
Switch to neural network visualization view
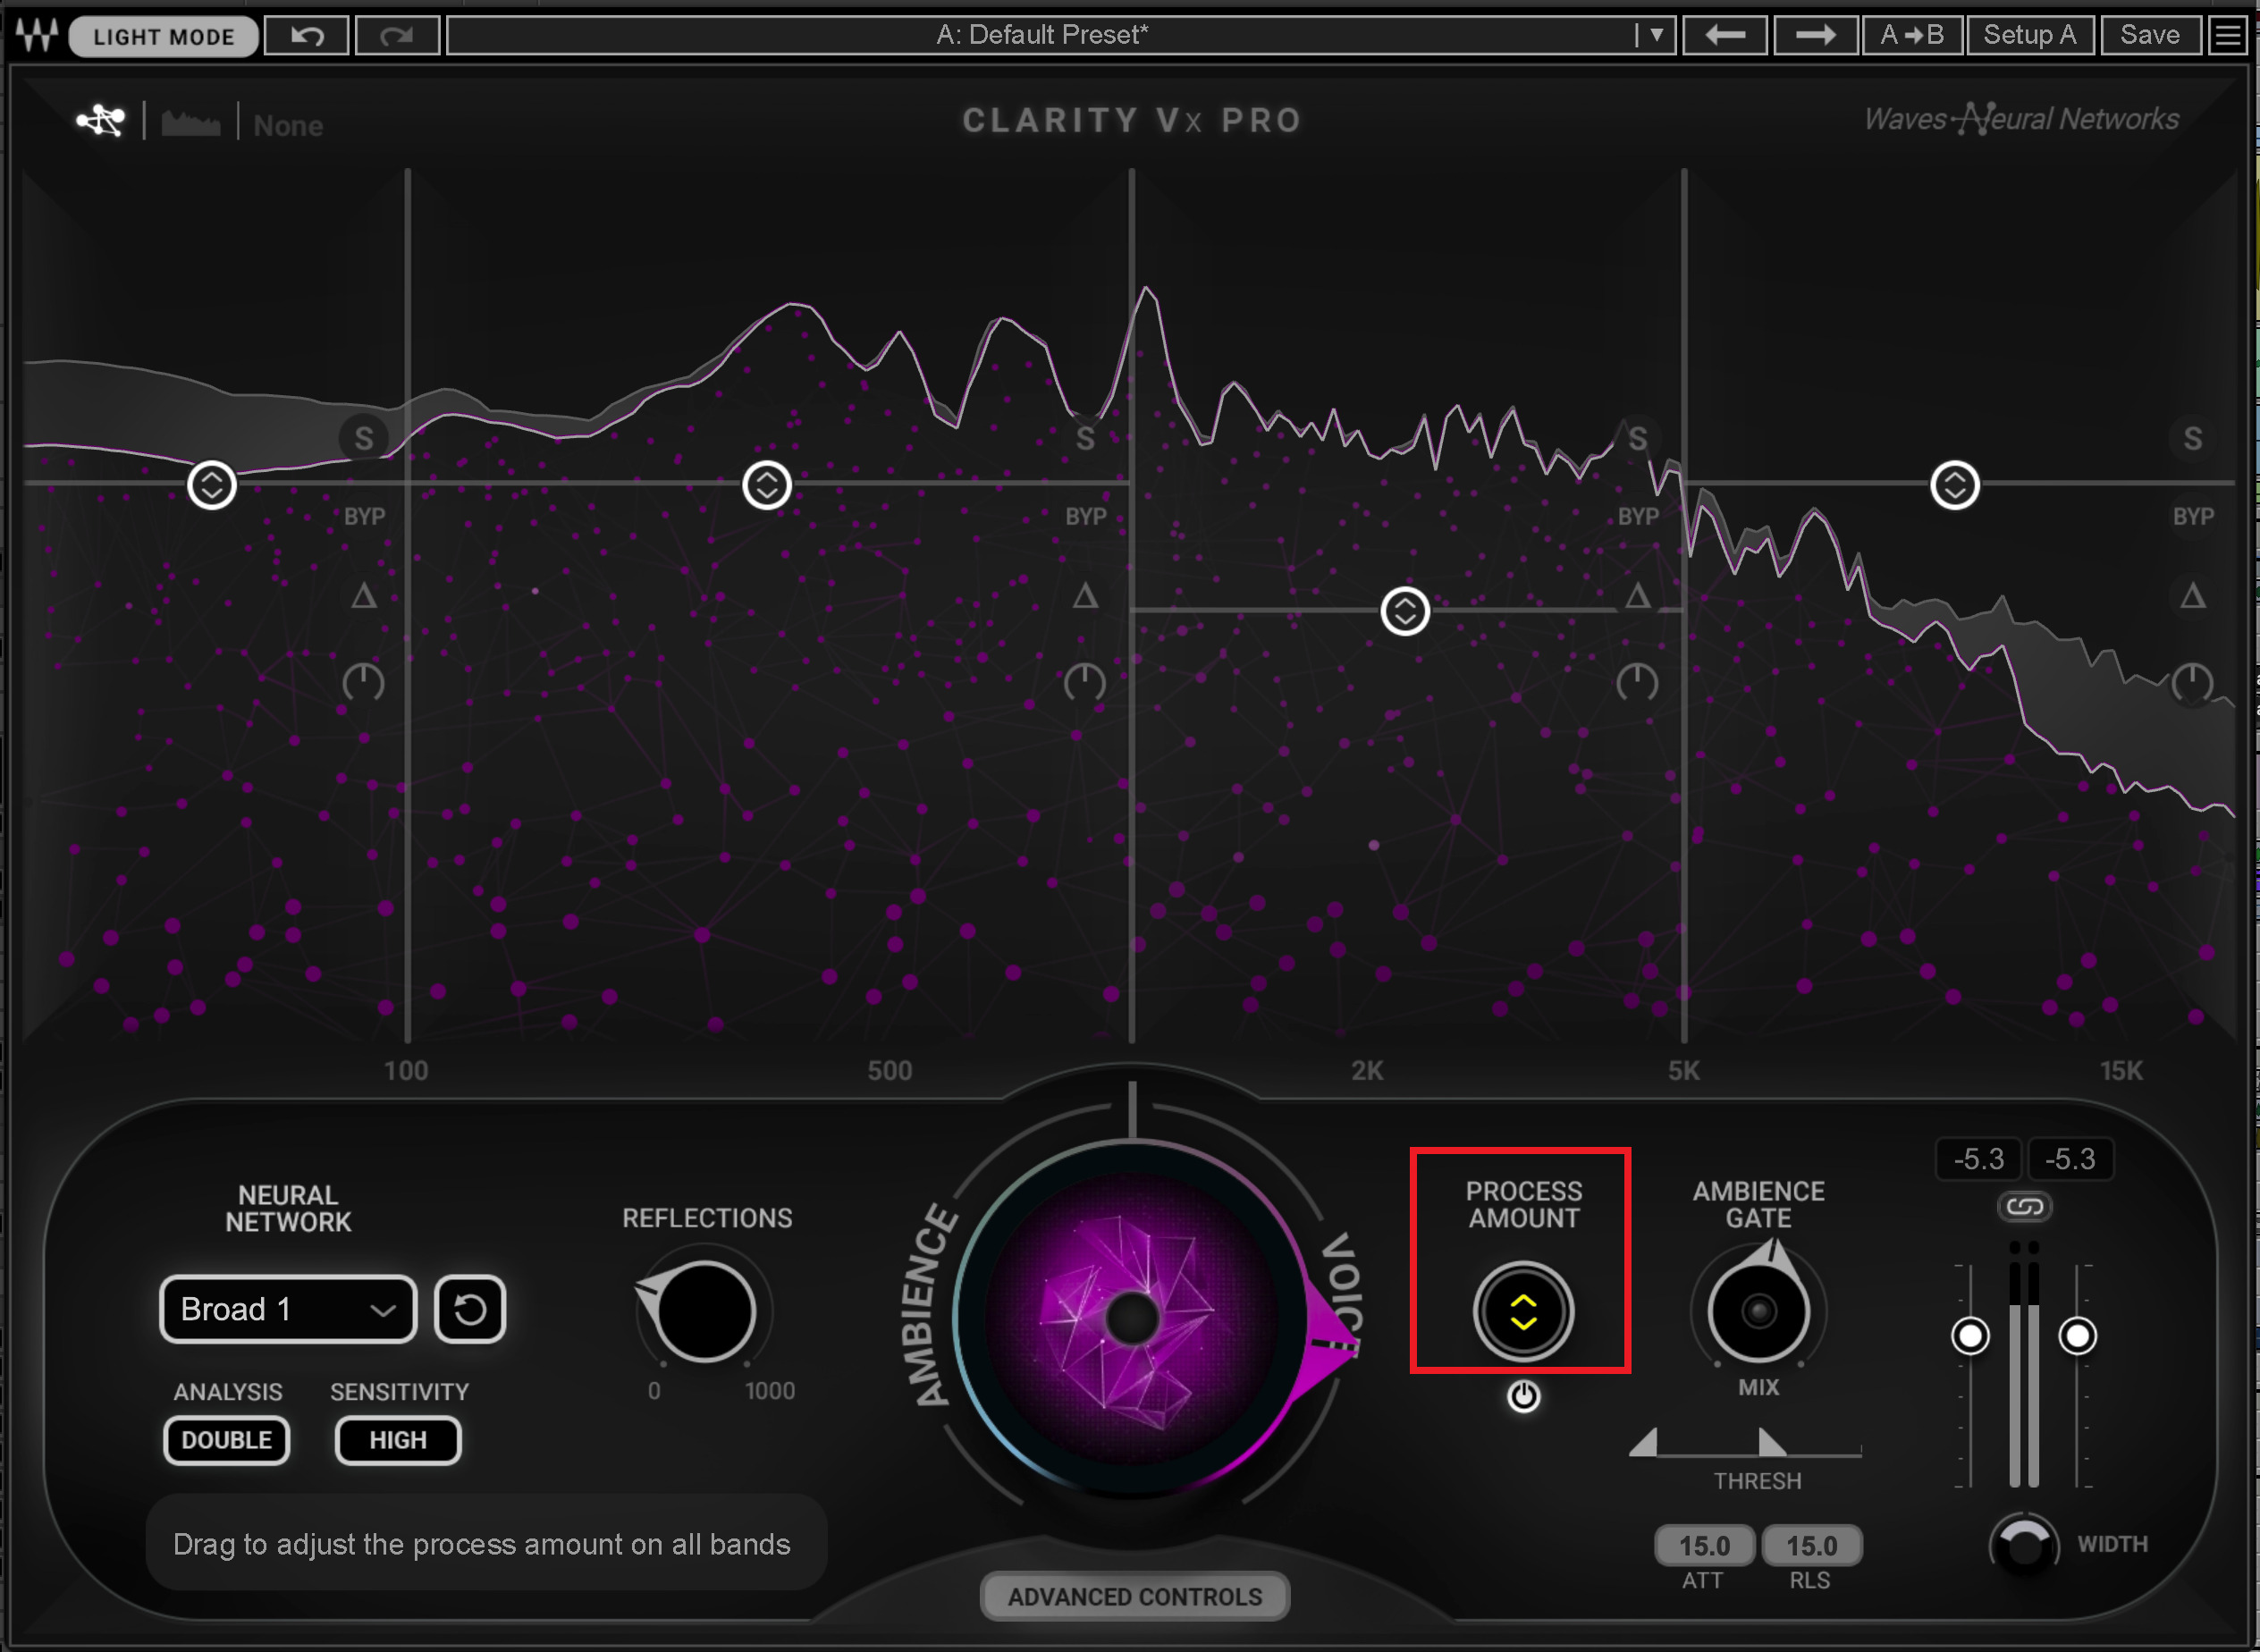pos(101,121)
